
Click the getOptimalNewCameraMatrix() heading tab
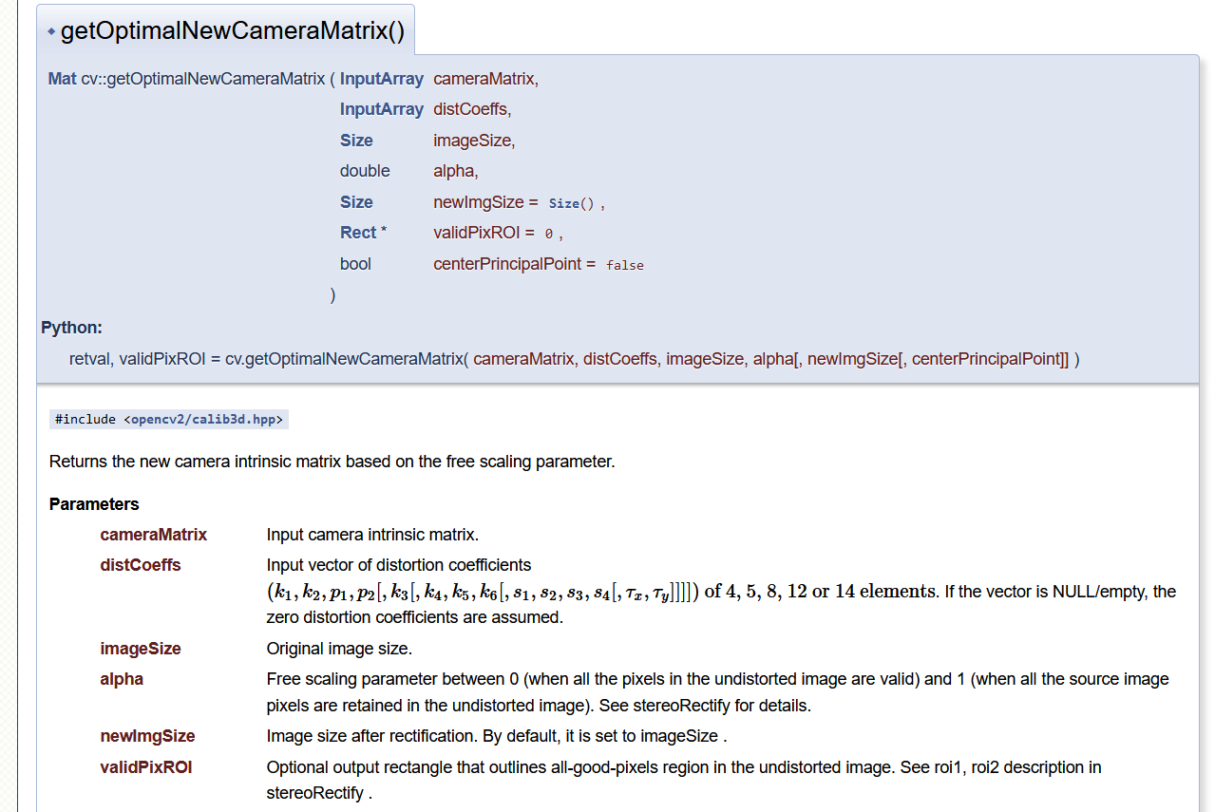pyautogui.click(x=233, y=29)
